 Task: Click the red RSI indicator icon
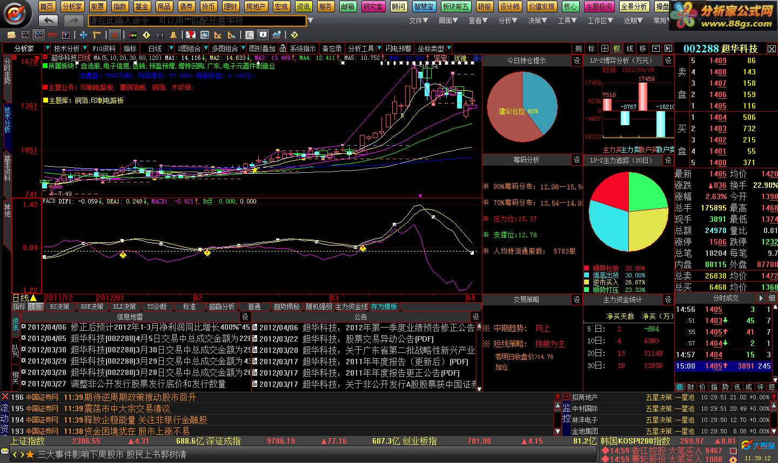tap(52, 35)
